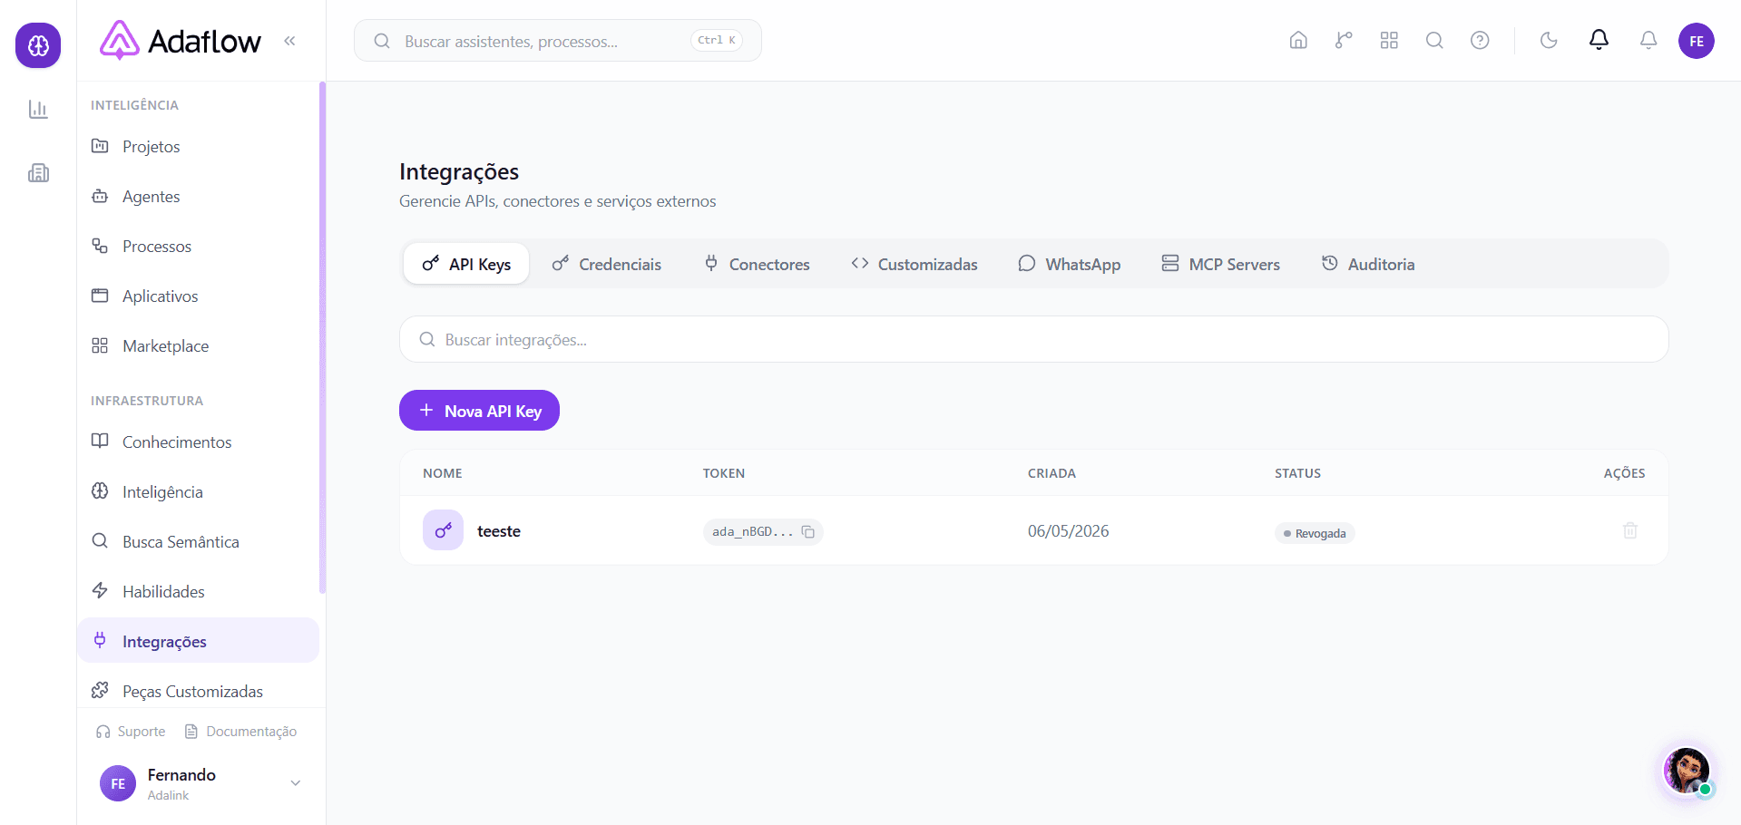Screen dimensions: 1741x825
Task: Click the git branch icon in header
Action: (1344, 41)
